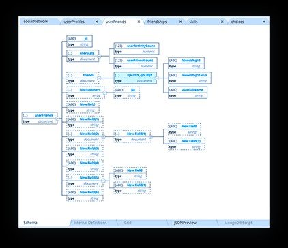Click the ABC type icon of _id
The image size is (288, 248).
[x=72, y=38]
